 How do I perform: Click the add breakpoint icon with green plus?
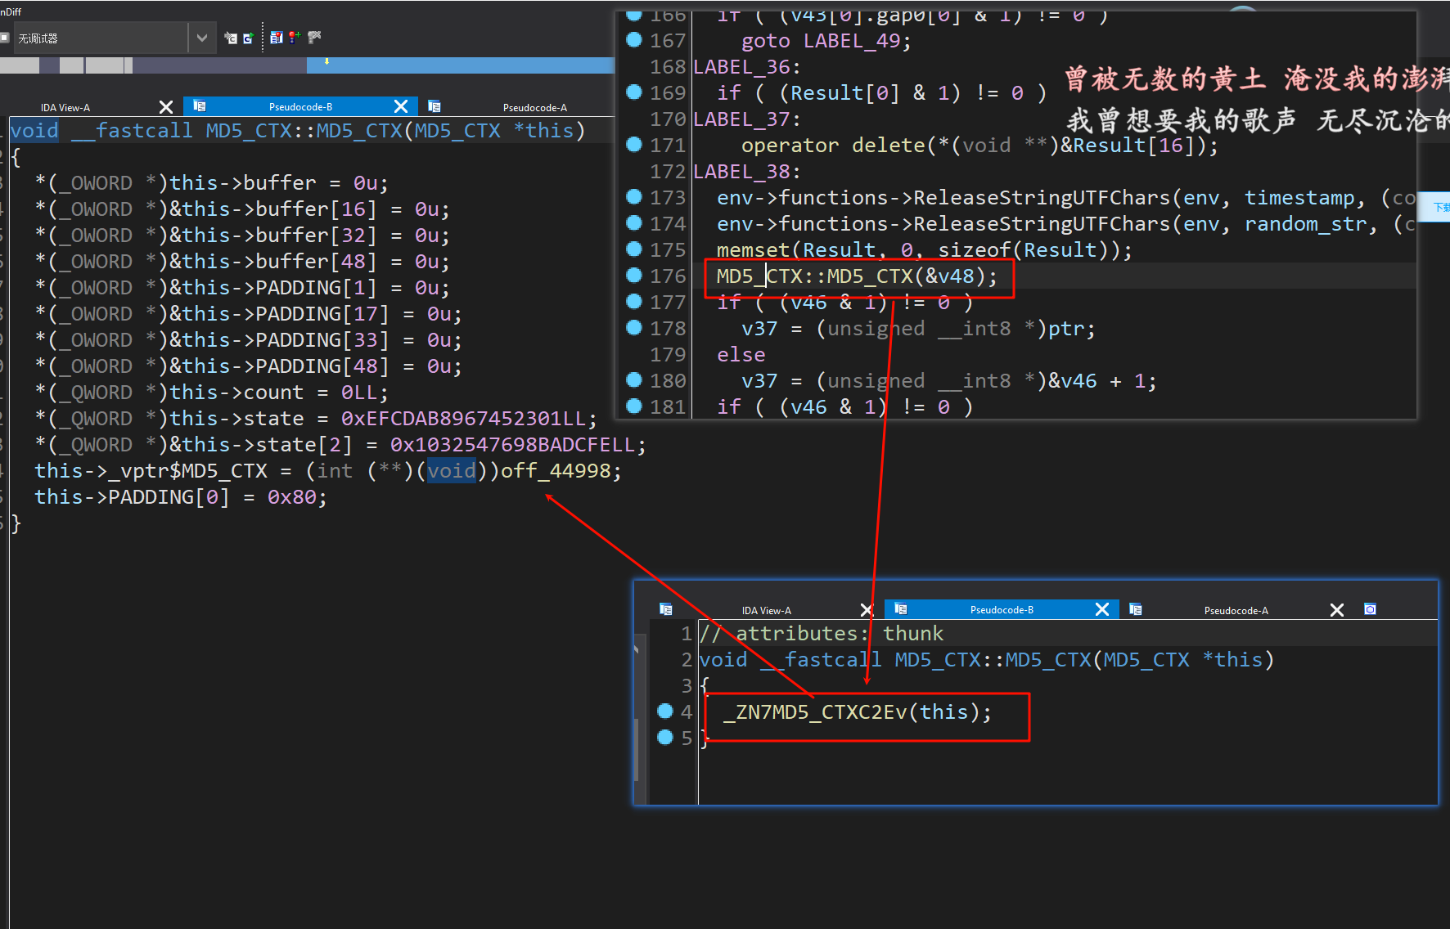click(295, 38)
